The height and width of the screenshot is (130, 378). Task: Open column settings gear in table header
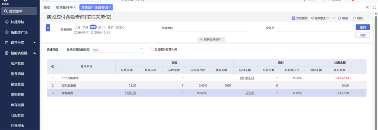coord(53,66)
